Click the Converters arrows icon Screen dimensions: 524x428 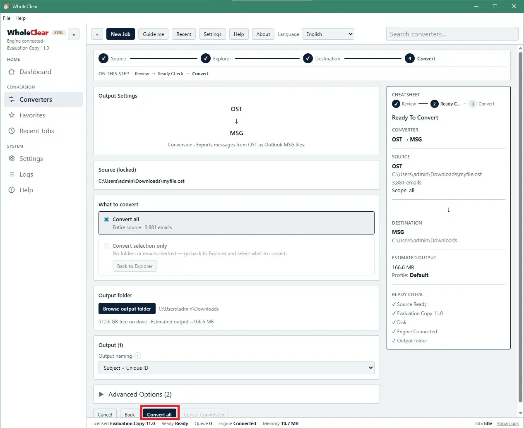pos(12,100)
